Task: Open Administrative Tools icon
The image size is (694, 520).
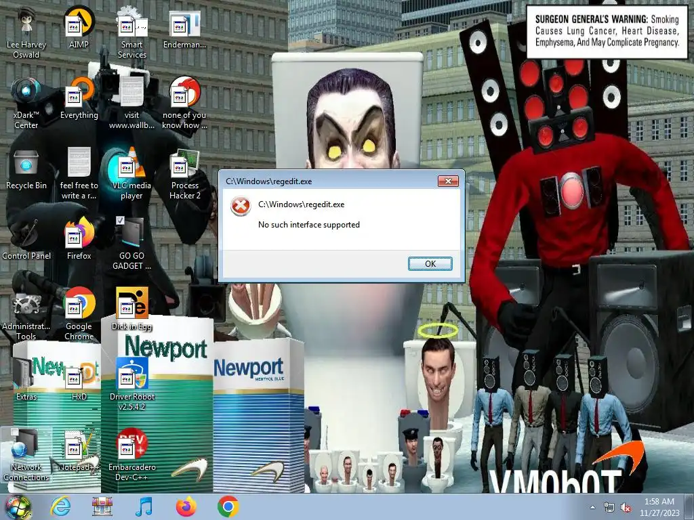Action: pyautogui.click(x=26, y=314)
